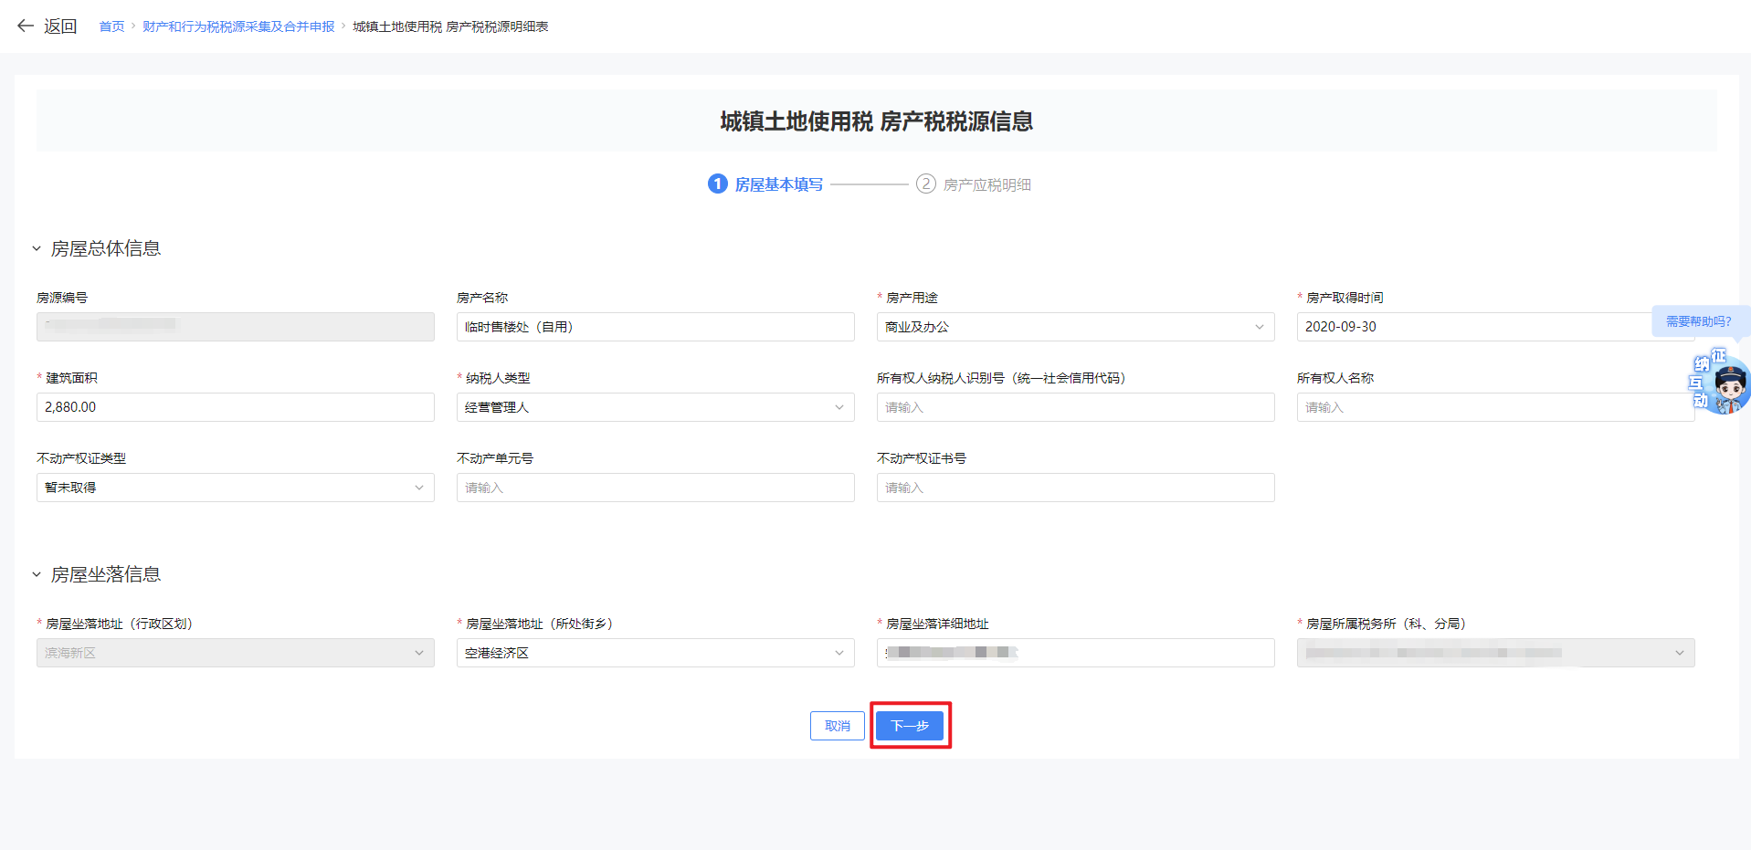The width and height of the screenshot is (1751, 850).
Task: Click the 不动产单元号 input field
Action: pos(654,488)
